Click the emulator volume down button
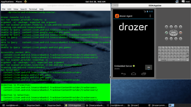191x107 pixels. pyautogui.click(x=171, y=27)
